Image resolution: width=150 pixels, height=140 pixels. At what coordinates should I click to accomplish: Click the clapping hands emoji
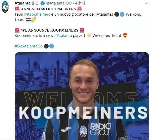pyautogui.click(x=34, y=20)
